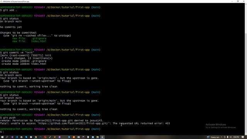
Task: Click 'Permission to fashion2022/first-app.git denied' line
Action: (52, 120)
